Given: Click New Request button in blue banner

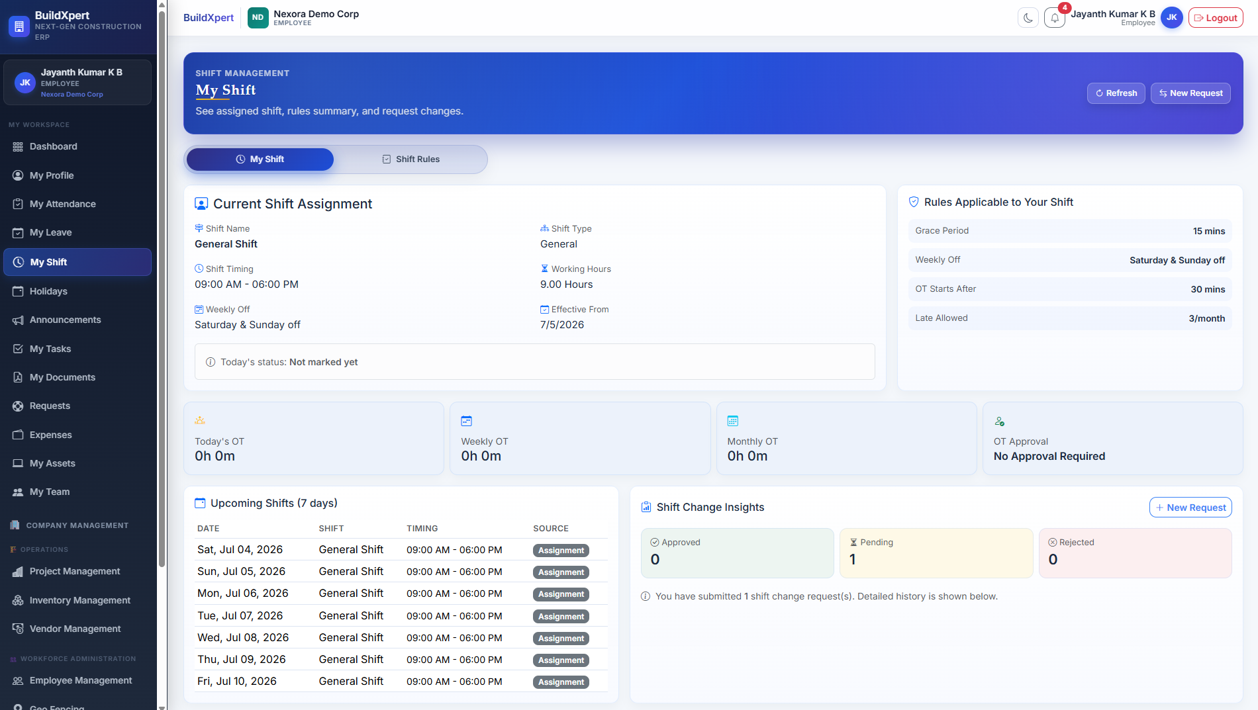Looking at the screenshot, I should click(x=1190, y=93).
